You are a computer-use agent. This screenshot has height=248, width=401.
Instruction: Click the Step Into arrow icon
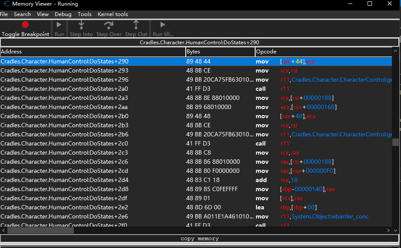point(81,25)
